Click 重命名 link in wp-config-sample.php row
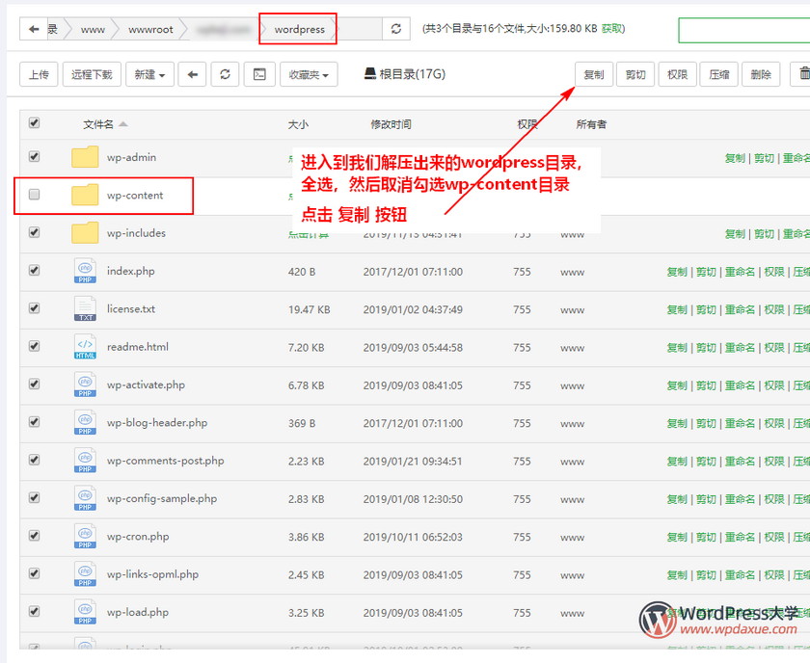Screen dimensions: 810x663 740,499
